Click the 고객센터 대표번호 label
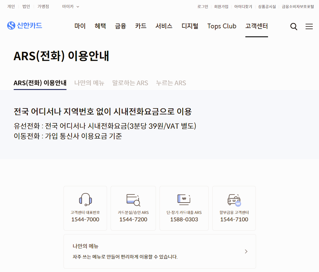 [x=85, y=212]
